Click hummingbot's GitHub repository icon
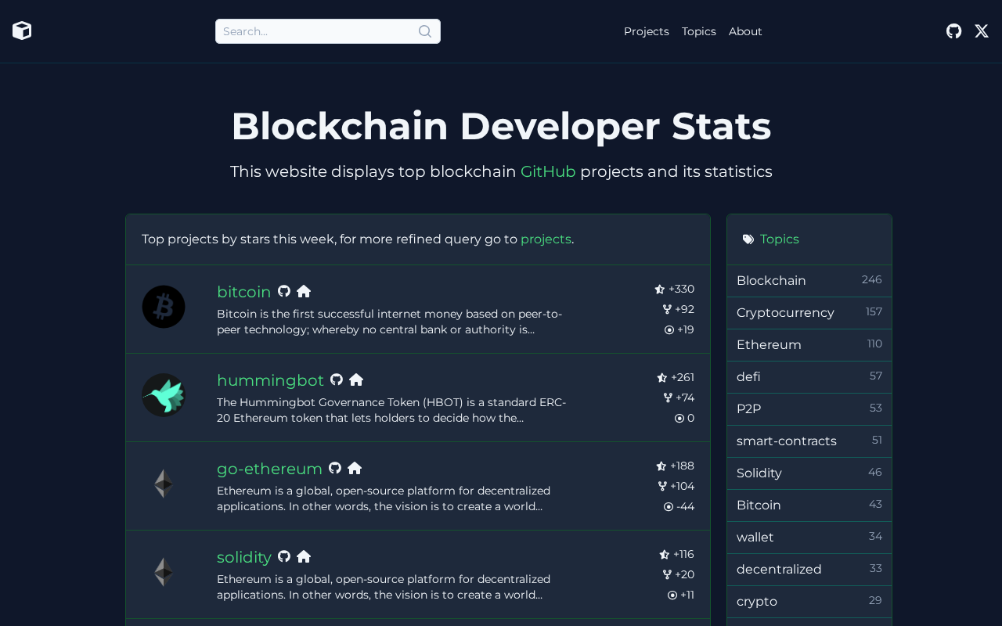Screen dimensions: 1002x626 click(337, 380)
